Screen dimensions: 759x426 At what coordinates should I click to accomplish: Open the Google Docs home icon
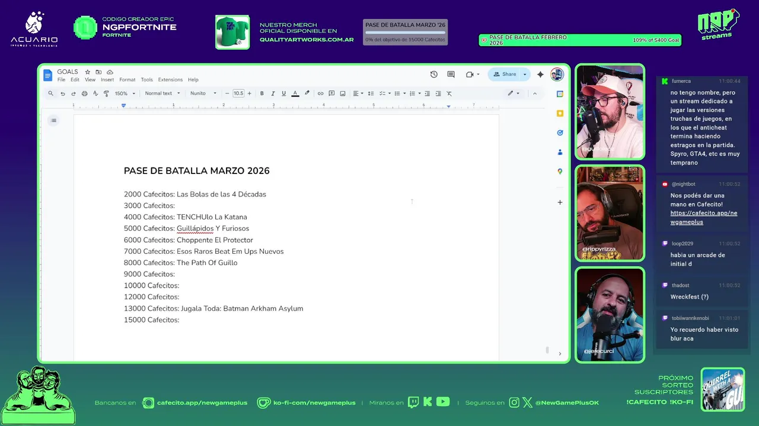47,75
